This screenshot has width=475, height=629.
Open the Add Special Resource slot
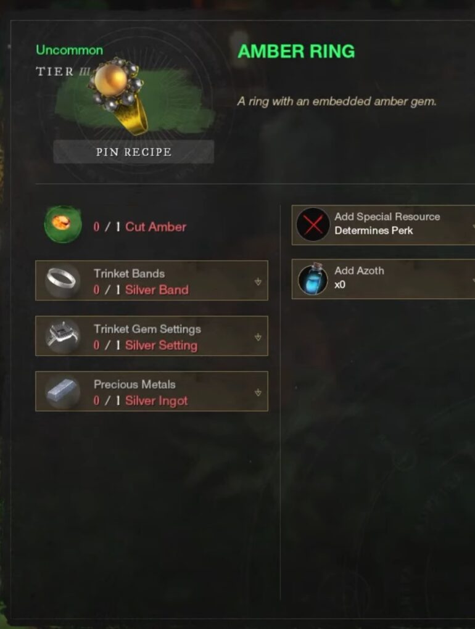click(x=383, y=224)
